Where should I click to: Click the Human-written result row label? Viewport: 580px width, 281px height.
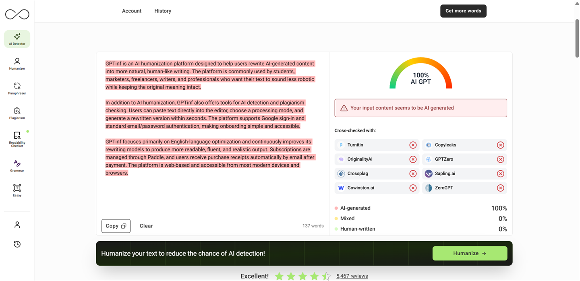(358, 229)
